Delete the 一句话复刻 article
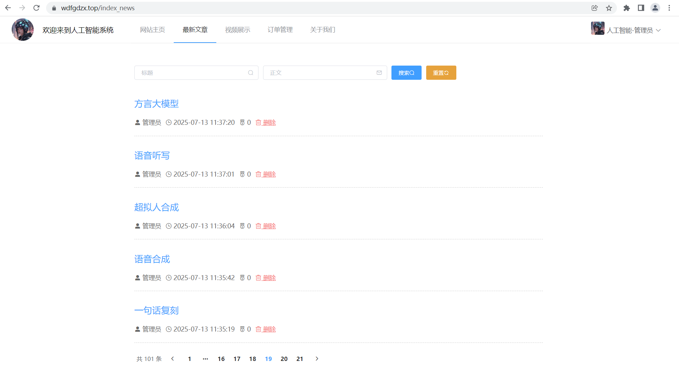Viewport: 679px width, 373px height. (x=266, y=329)
